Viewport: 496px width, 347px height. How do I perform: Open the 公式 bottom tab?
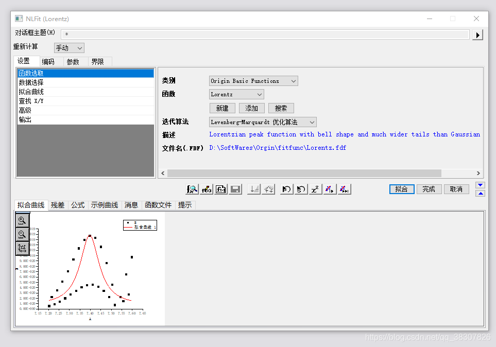pos(78,205)
